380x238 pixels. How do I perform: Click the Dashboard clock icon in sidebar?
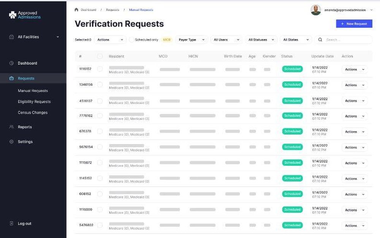tap(11, 63)
